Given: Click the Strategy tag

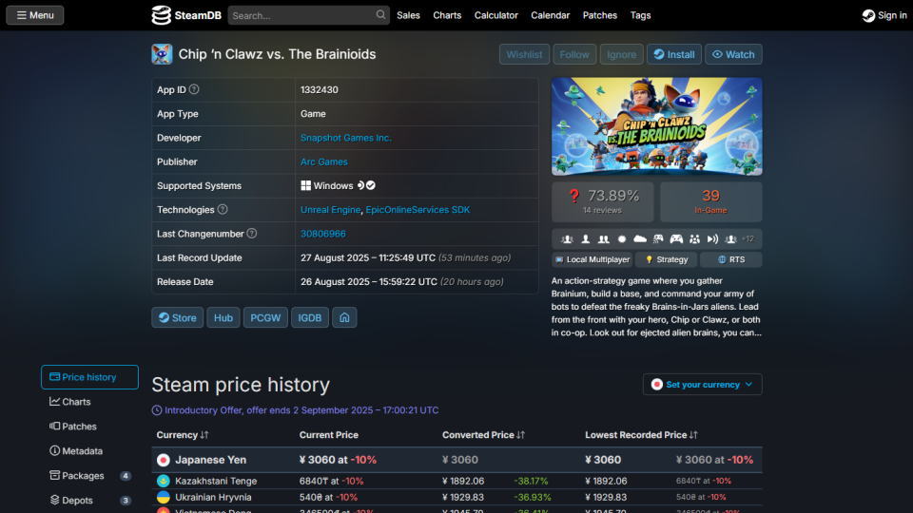Looking at the screenshot, I should [x=667, y=259].
